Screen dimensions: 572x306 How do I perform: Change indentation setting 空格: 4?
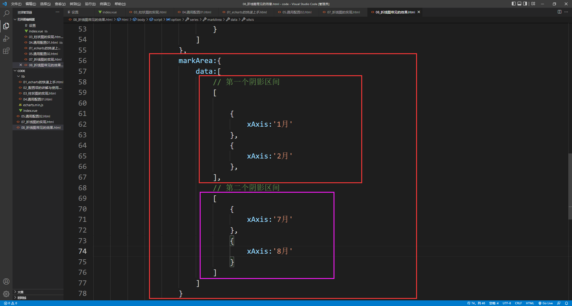[494, 303]
